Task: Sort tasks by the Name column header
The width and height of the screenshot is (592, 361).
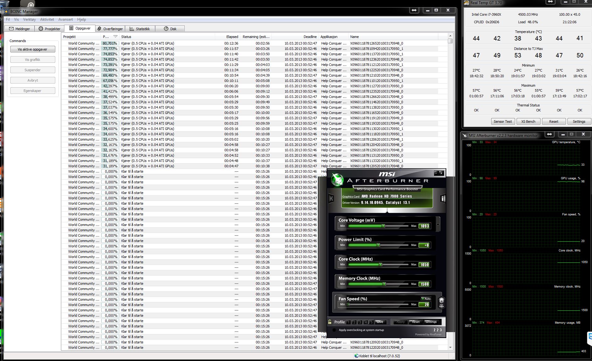Action: click(393, 37)
